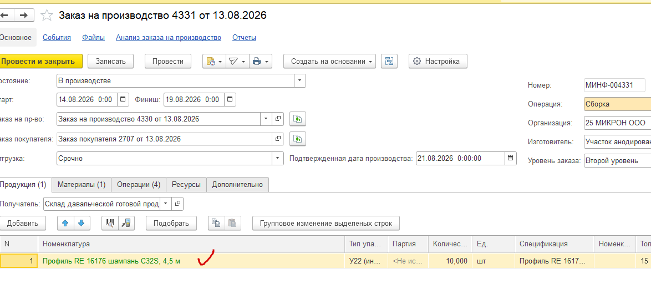Move selected row down
Image resolution: width=651 pixels, height=304 pixels.
pos(82,223)
